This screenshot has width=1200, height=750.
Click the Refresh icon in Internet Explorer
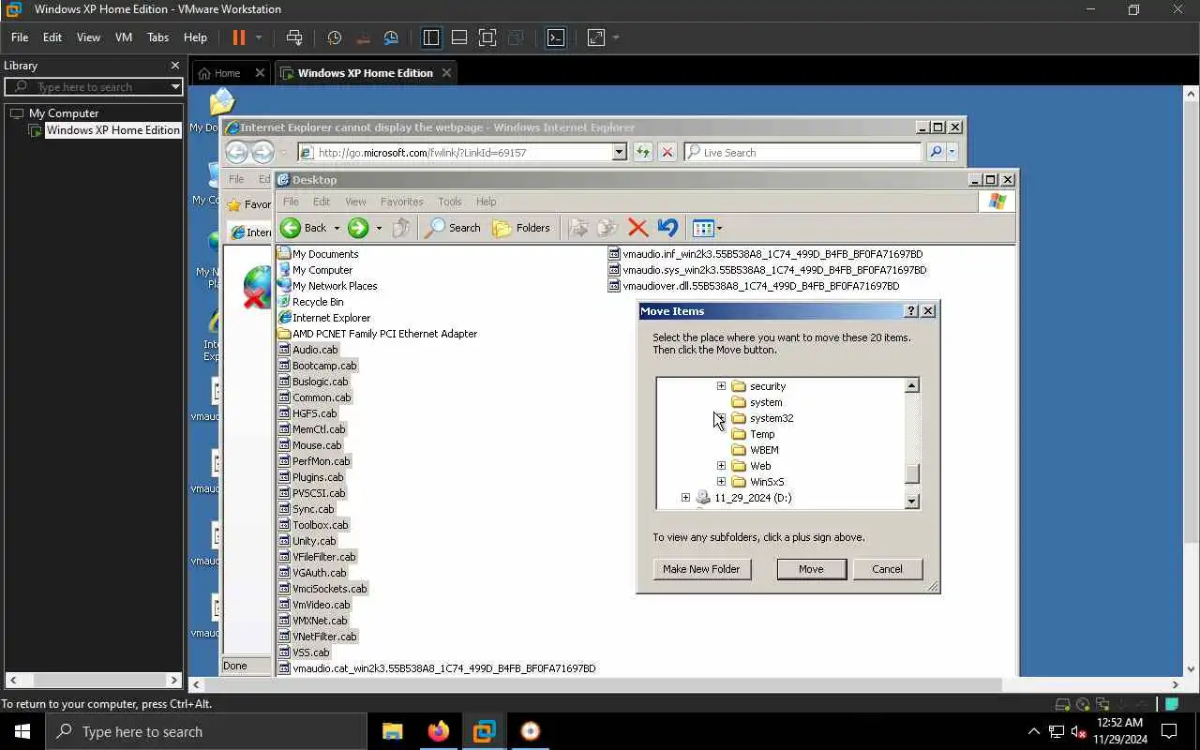click(x=642, y=153)
